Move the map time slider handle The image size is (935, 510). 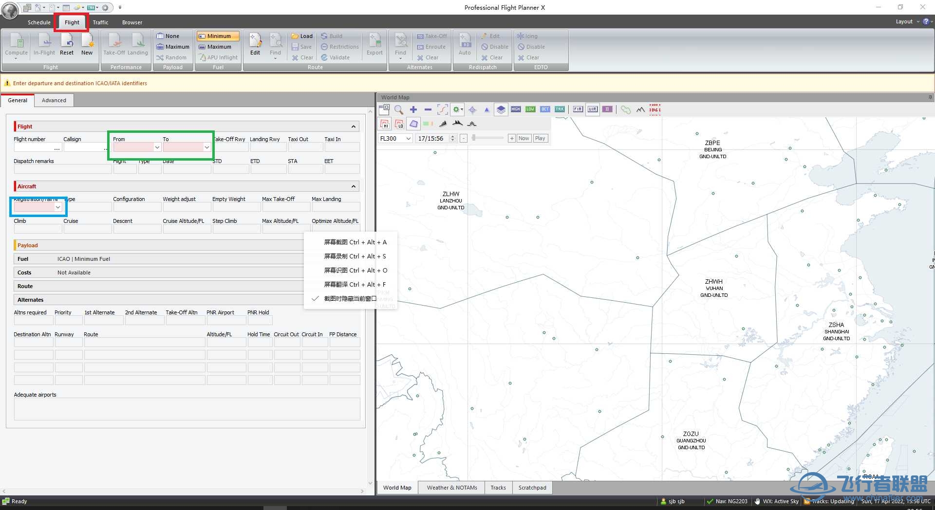click(x=473, y=138)
